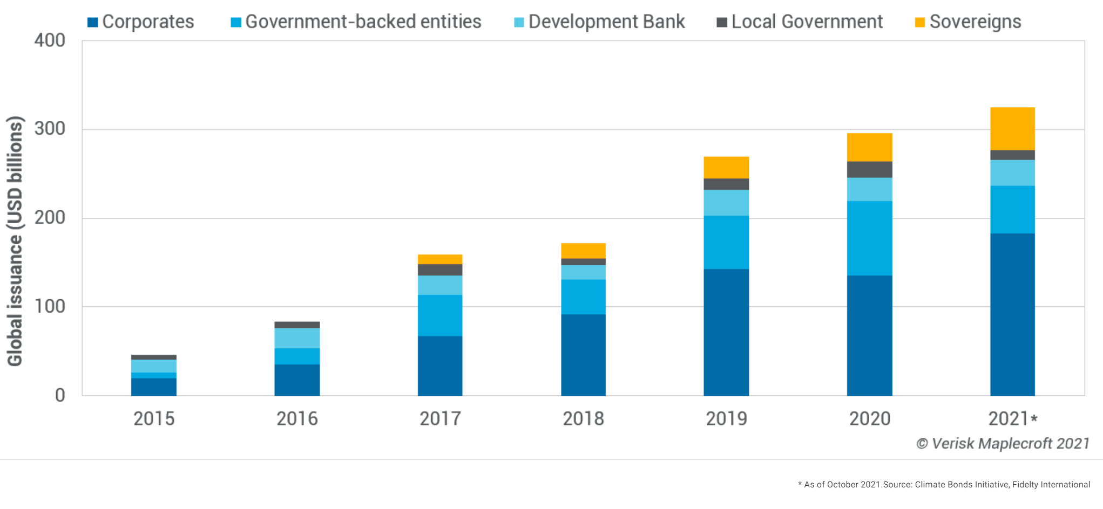Click the Local Government legend square
This screenshot has width=1103, height=509.
(x=721, y=22)
